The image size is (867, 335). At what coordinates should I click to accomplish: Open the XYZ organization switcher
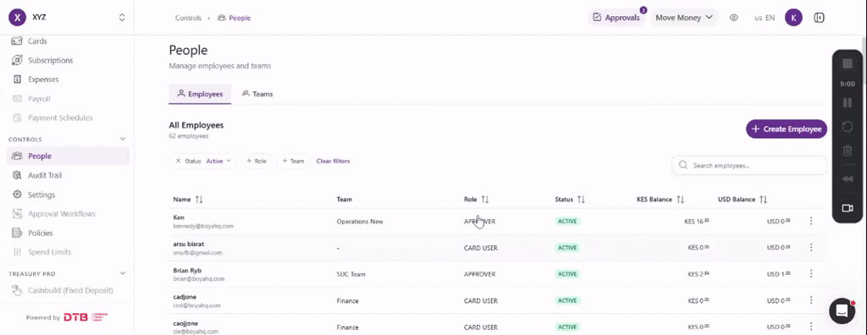(67, 18)
